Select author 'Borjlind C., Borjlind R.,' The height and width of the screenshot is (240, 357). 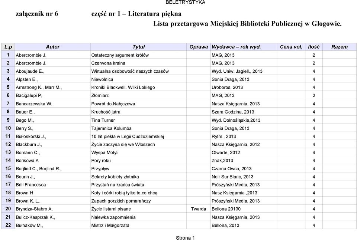point(38,169)
